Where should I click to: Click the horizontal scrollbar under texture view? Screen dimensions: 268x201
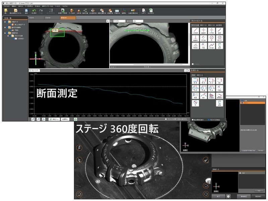158,65
